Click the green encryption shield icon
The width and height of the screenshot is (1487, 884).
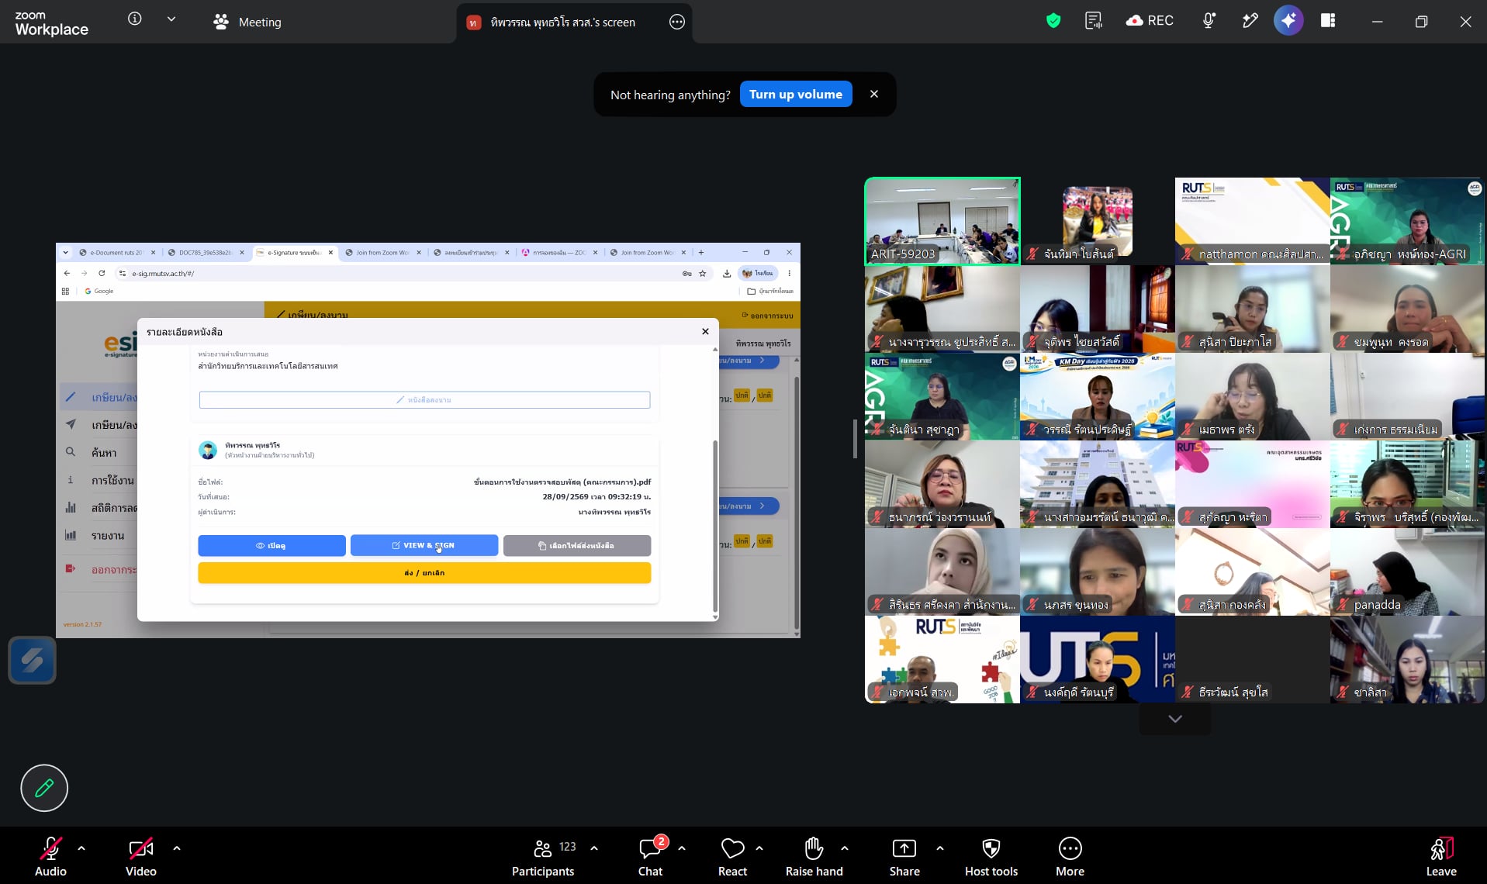click(1053, 21)
